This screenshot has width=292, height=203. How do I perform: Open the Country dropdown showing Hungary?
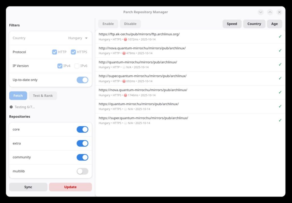point(78,38)
